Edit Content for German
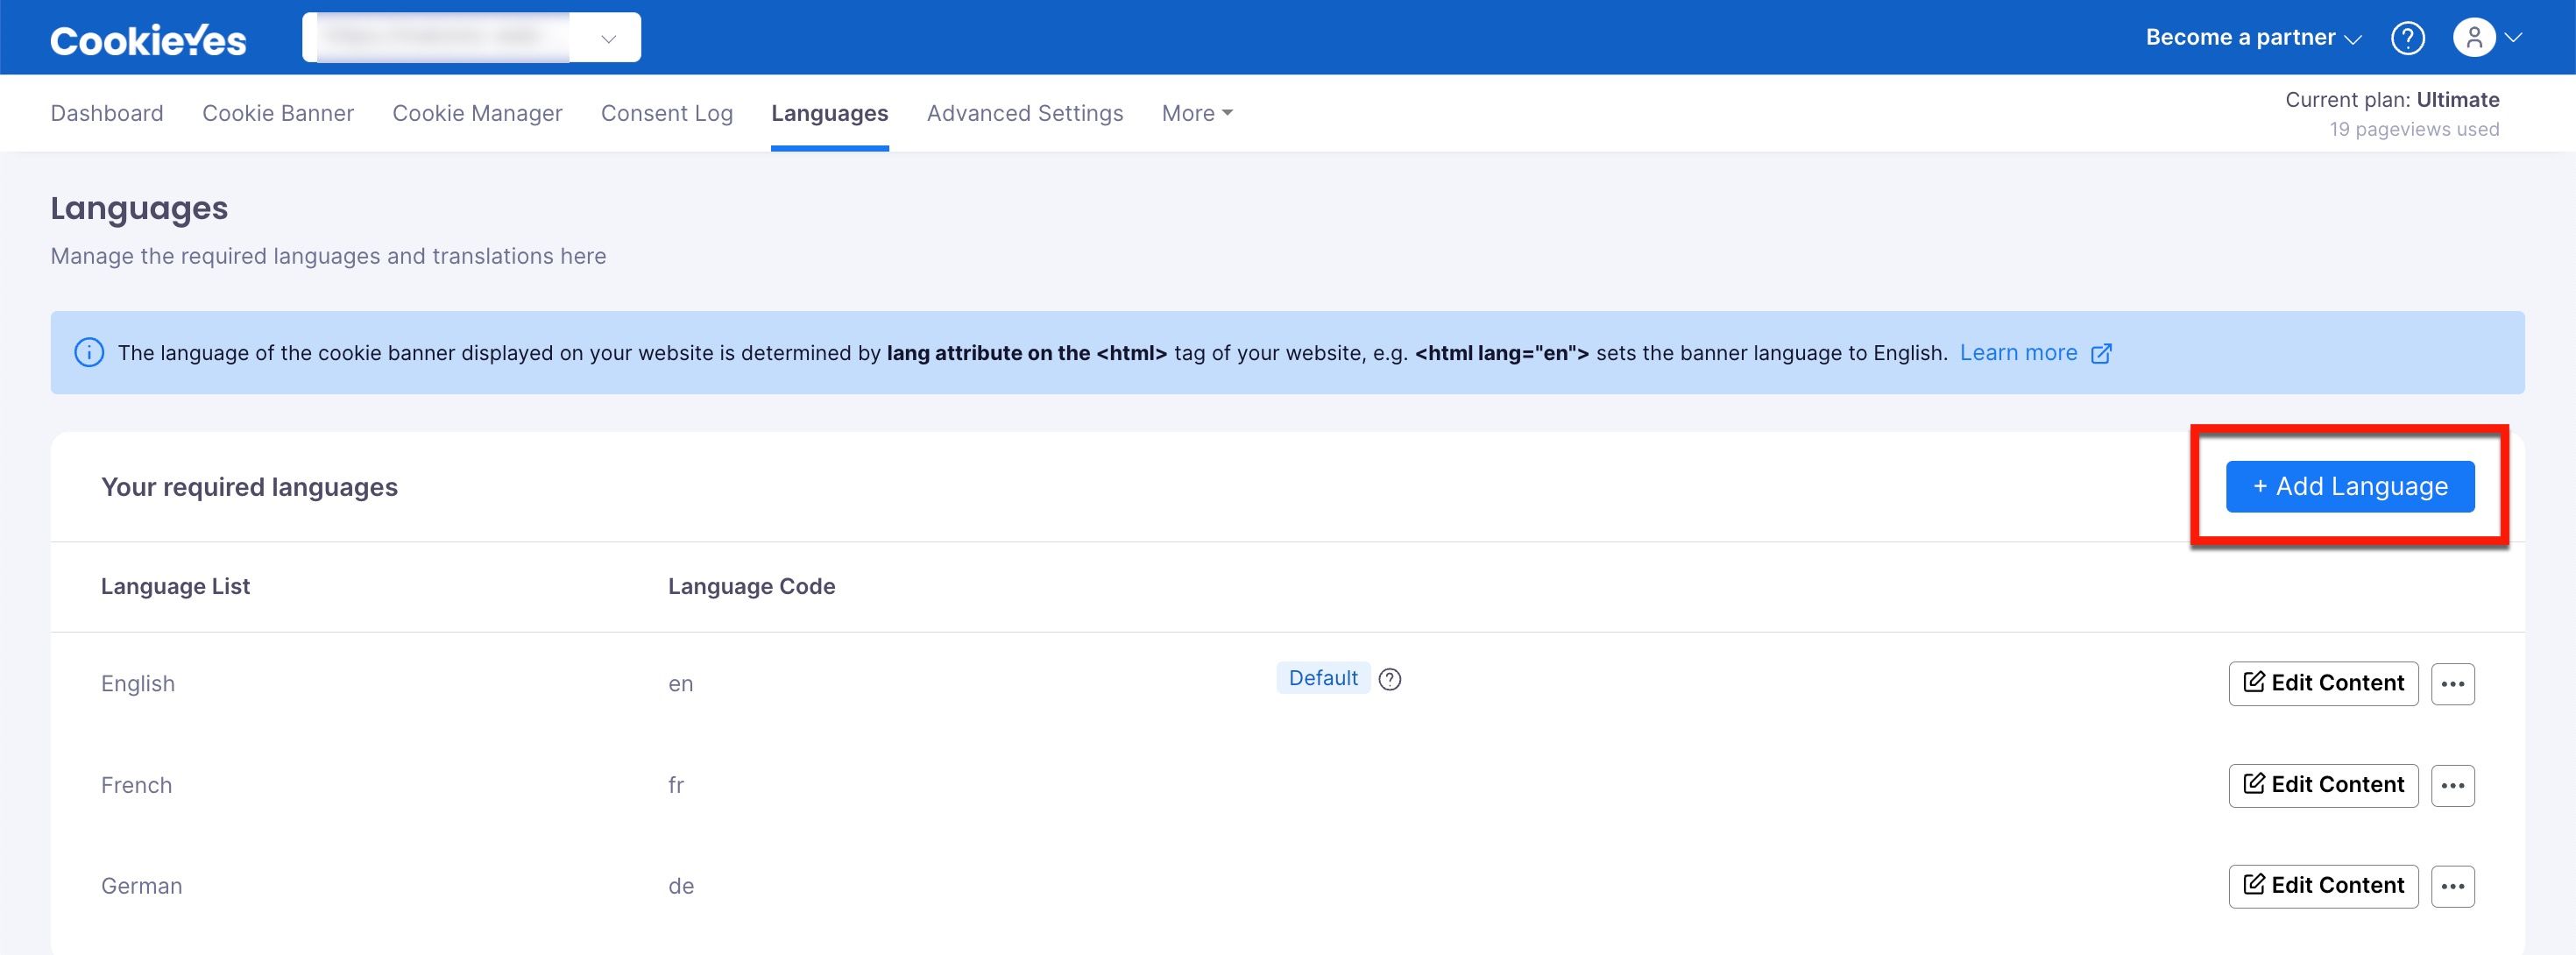The width and height of the screenshot is (2576, 955). pos(2323,886)
